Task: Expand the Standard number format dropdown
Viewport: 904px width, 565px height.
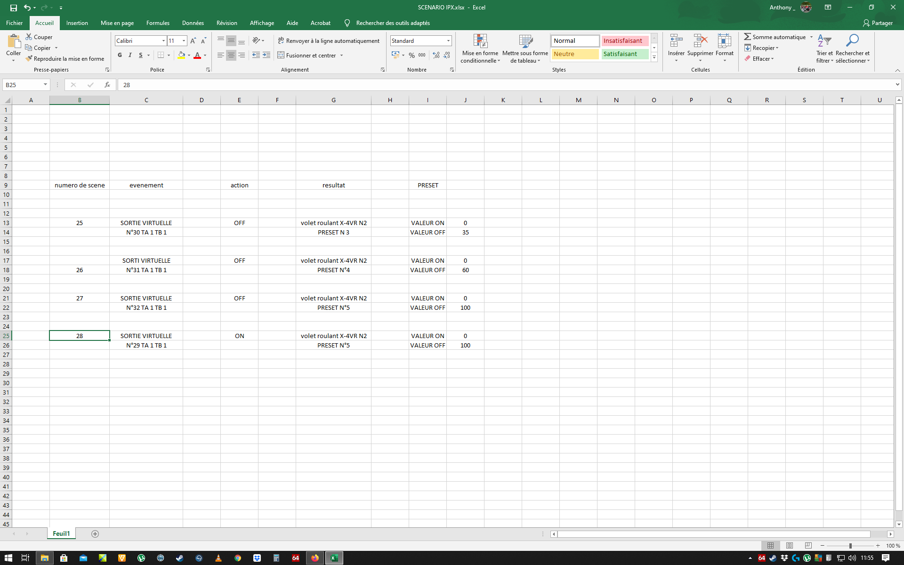Action: [x=448, y=41]
